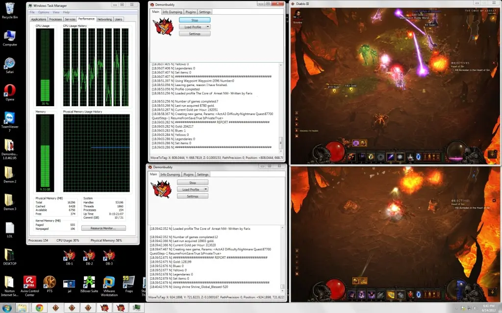Open the Windows Start button
Viewport: 502px width, 313px height.
click(x=6, y=308)
